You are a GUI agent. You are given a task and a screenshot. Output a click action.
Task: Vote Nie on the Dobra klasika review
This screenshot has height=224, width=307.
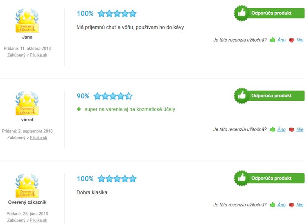(x=300, y=205)
